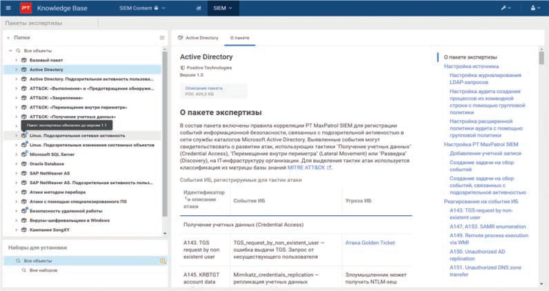
Task: Expand ATT&CK «Перемещение внутри периметра» node
Action: point(16,108)
